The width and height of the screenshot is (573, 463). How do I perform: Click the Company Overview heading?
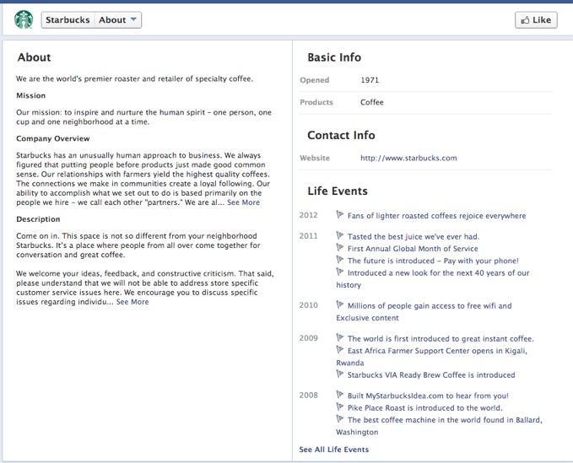[x=53, y=139]
